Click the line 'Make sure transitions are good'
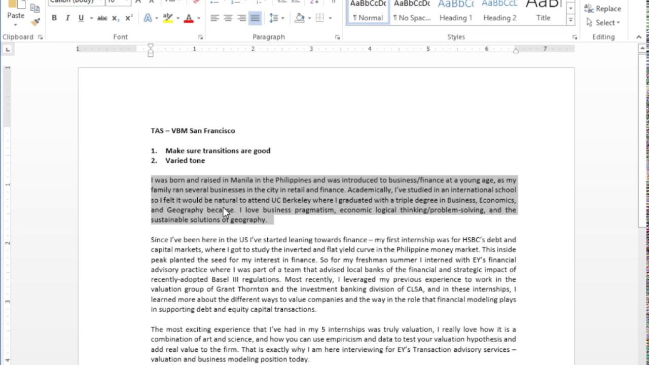 (218, 151)
